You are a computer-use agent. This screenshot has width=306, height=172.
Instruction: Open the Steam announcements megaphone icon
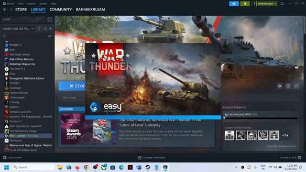click(234, 4)
